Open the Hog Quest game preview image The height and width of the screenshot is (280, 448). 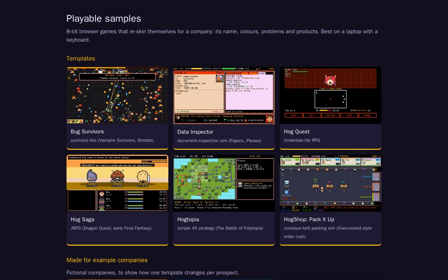pos(330,95)
